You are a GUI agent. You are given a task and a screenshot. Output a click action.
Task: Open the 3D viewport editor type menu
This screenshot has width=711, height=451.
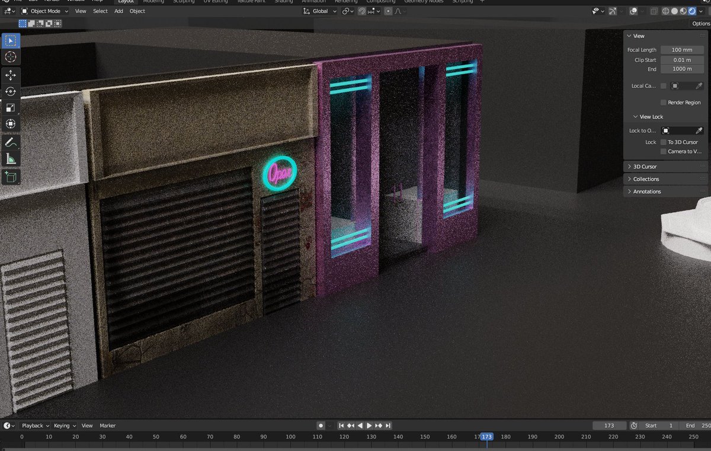point(9,11)
